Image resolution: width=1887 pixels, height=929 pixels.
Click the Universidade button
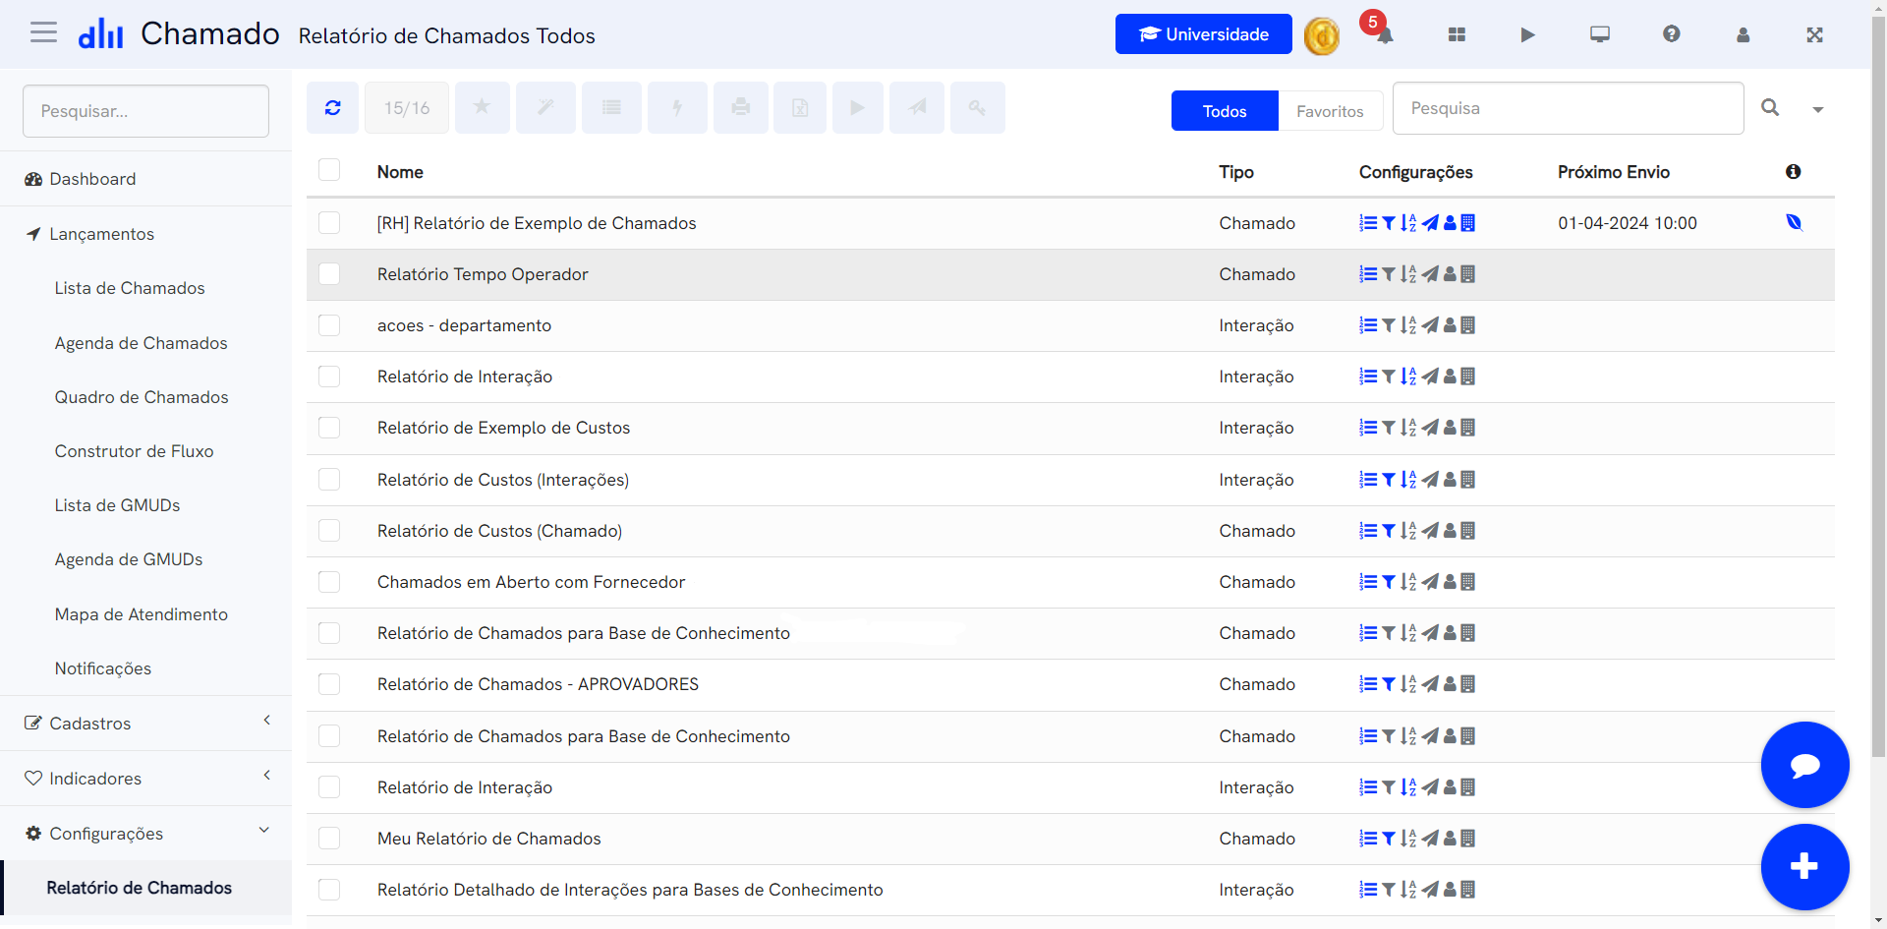click(1203, 33)
